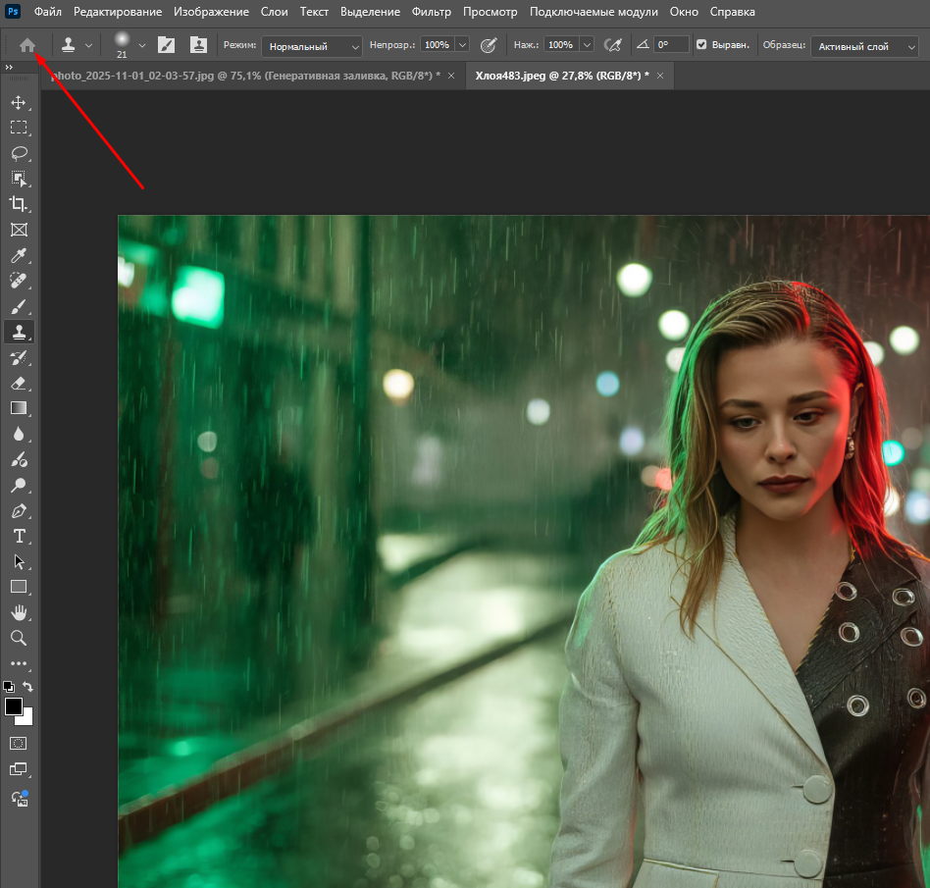Select the Zoom tool

click(19, 638)
